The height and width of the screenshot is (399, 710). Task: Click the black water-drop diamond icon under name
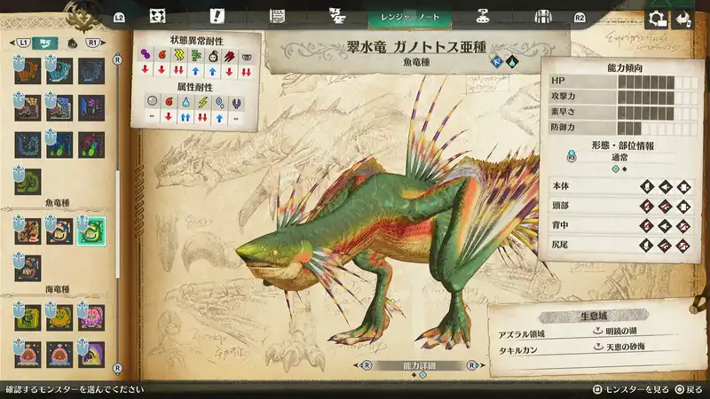[512, 61]
